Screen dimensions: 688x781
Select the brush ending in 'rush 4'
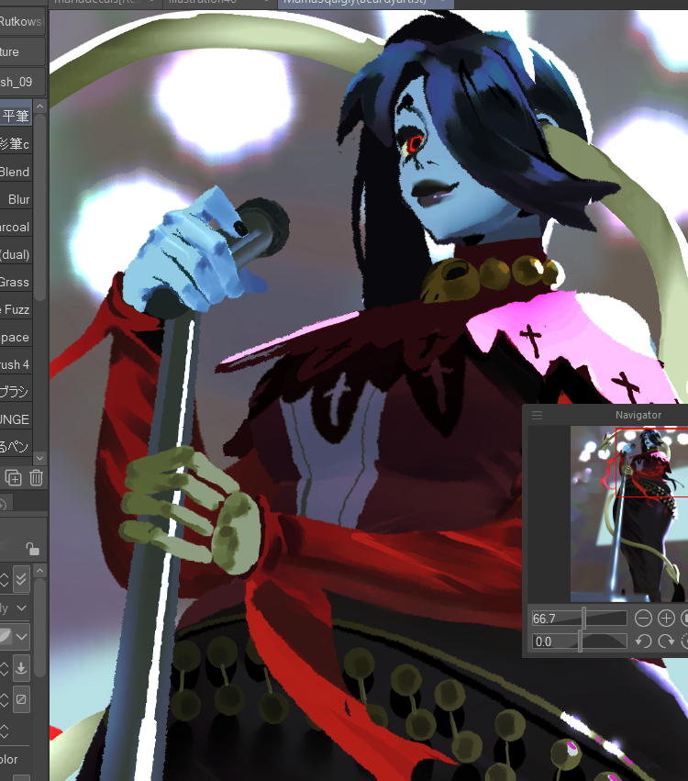coord(16,364)
